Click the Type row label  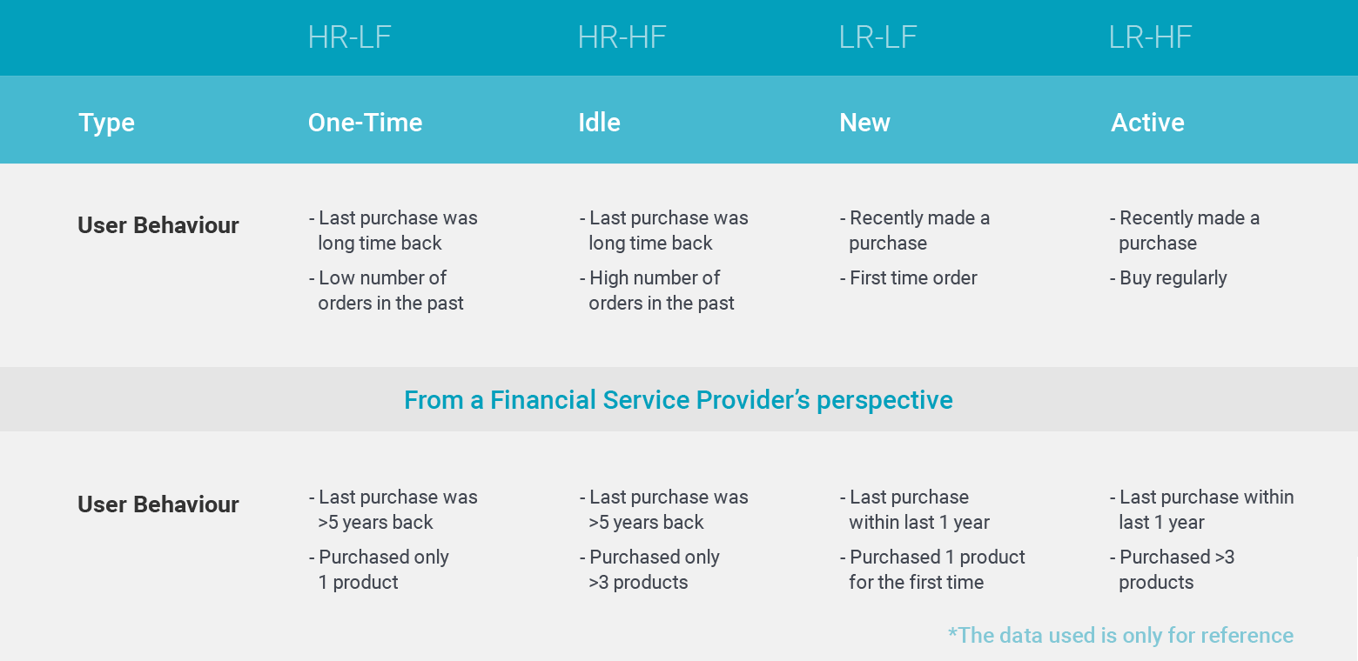(106, 123)
